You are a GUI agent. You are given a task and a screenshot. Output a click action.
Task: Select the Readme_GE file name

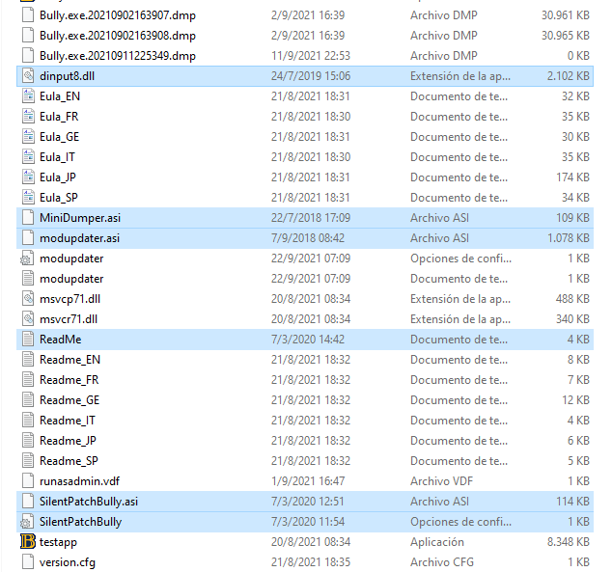coord(70,400)
